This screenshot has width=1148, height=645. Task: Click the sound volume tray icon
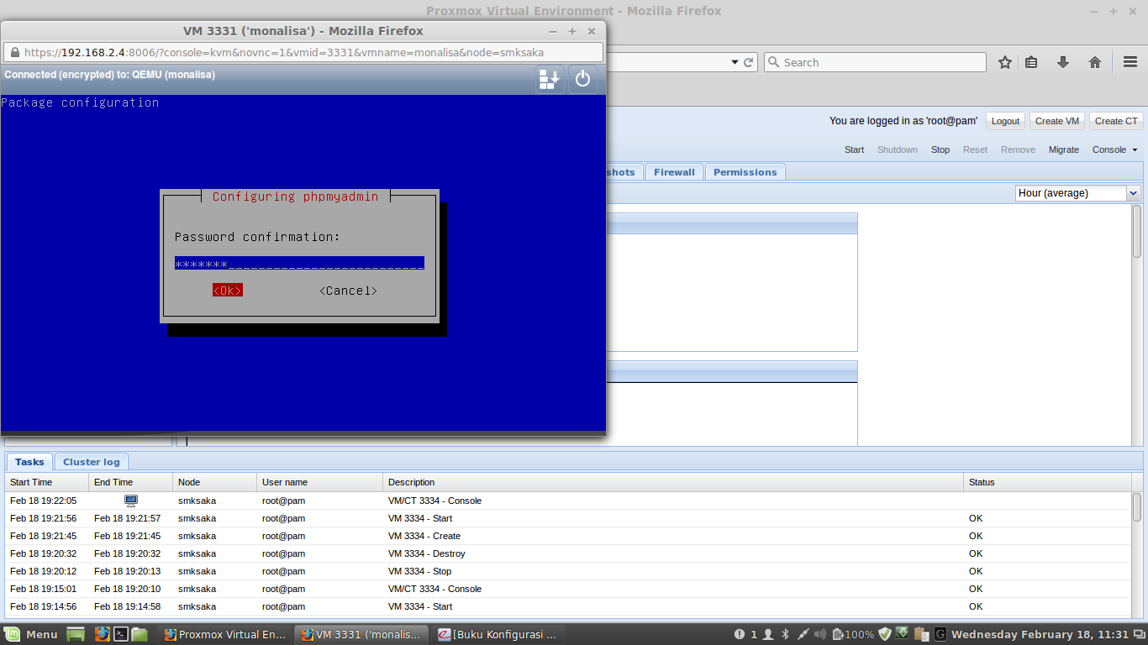click(820, 634)
